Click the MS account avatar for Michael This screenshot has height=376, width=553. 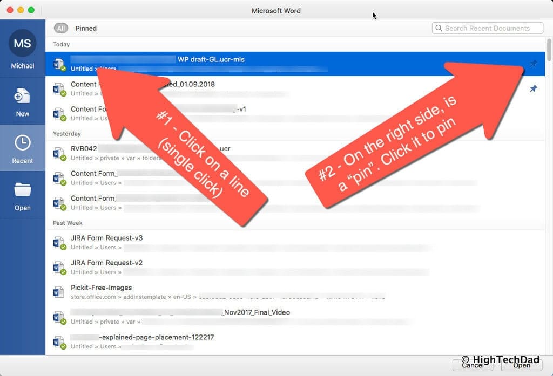coord(22,43)
